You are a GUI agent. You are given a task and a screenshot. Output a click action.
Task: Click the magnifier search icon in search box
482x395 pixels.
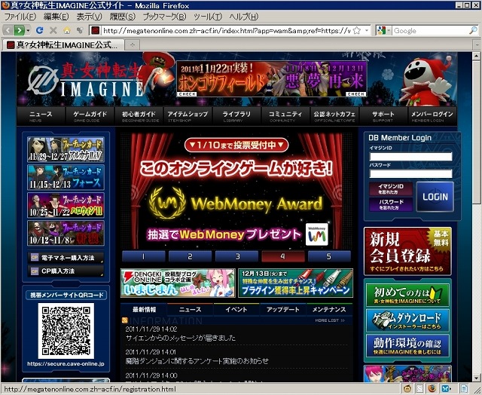point(473,30)
